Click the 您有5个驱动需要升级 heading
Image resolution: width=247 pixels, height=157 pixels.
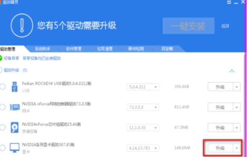[x=77, y=25]
